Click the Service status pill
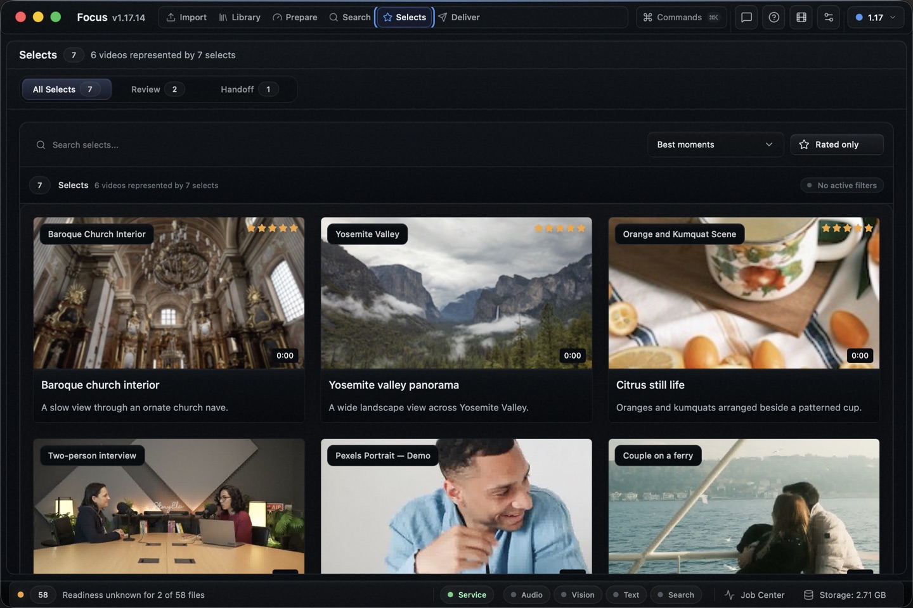The image size is (913, 608). (x=467, y=595)
